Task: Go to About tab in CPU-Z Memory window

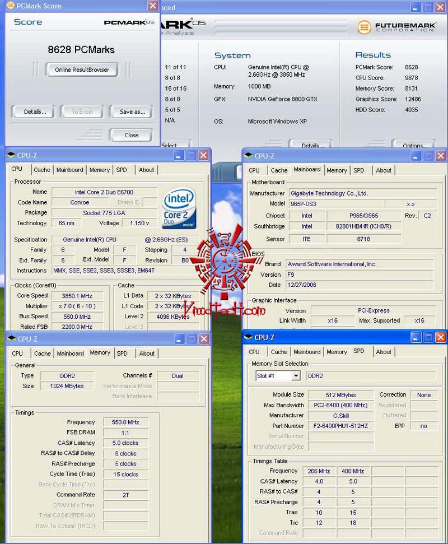Action: [147, 353]
